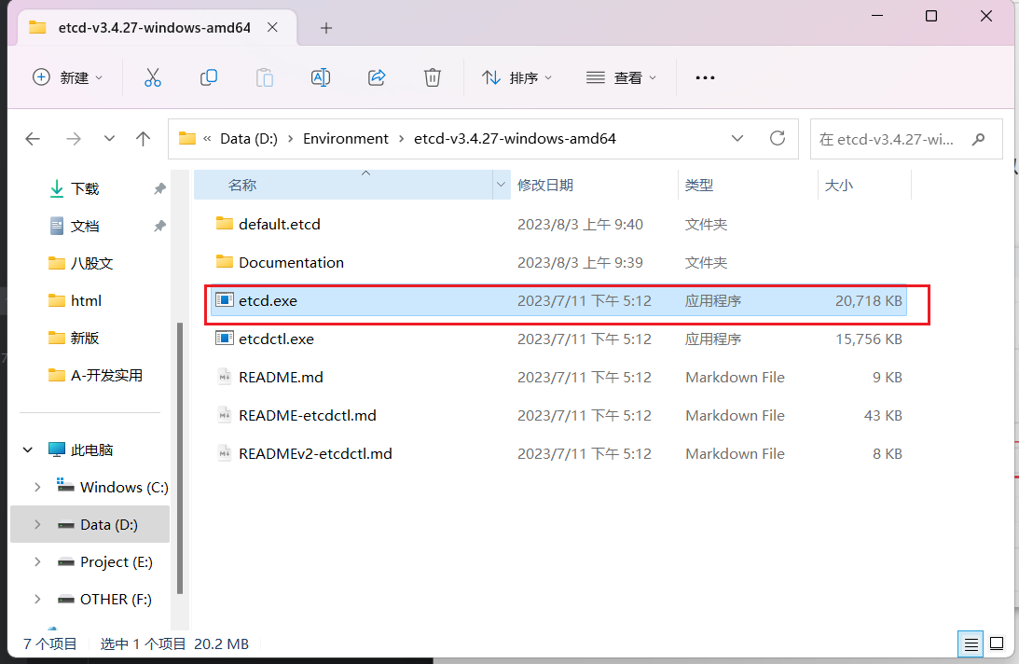Open the three-dots more options menu

(x=705, y=78)
